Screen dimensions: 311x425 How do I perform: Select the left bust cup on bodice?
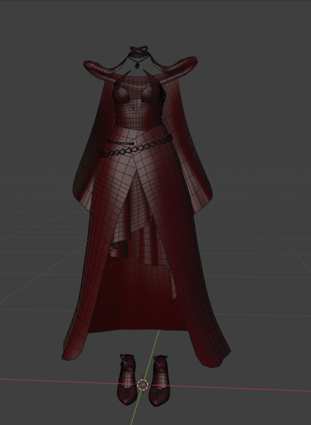click(x=125, y=93)
